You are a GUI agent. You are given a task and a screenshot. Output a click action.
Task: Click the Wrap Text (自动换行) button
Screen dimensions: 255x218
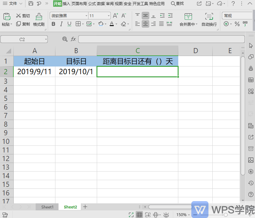pos(209,20)
